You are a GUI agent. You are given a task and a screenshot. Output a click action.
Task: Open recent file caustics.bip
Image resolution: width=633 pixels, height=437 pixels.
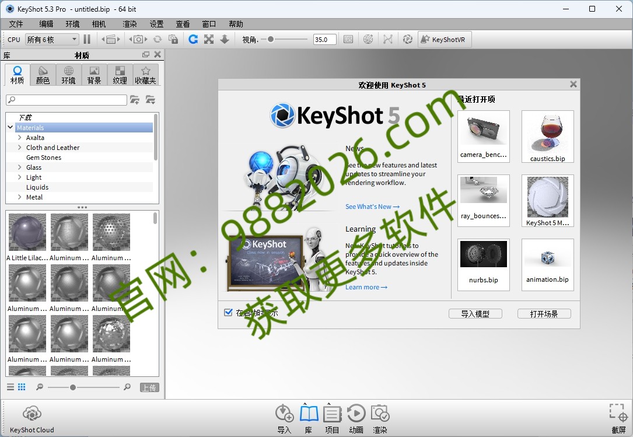[547, 137]
